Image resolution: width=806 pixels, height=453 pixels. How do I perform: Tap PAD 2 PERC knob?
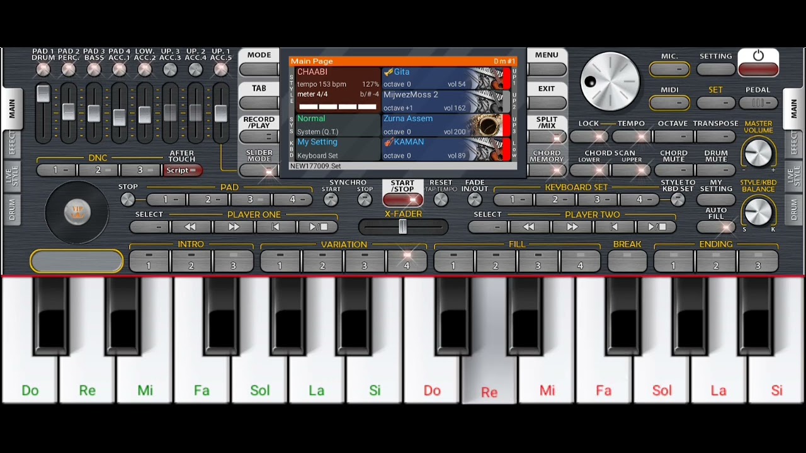(x=69, y=70)
